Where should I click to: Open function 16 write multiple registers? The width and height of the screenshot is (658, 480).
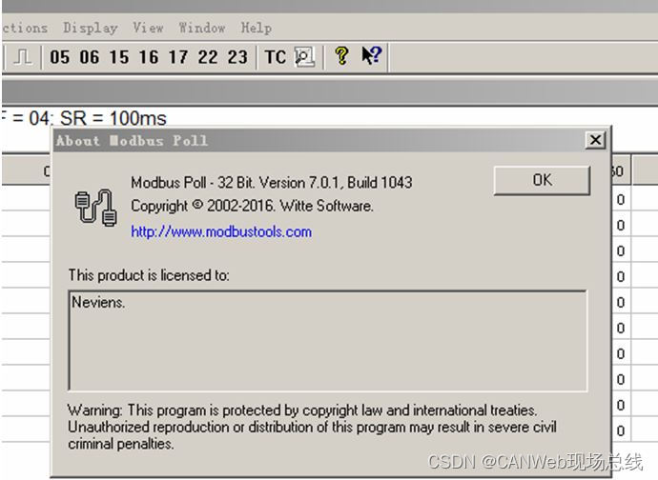(x=149, y=57)
